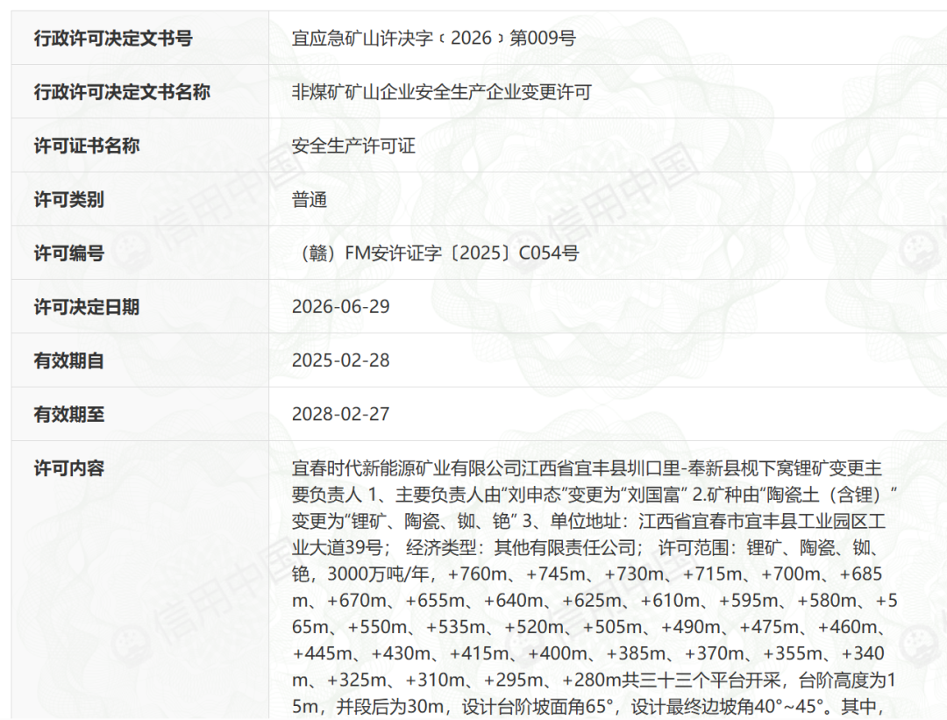The width and height of the screenshot is (947, 720).
Task: Select the label 许可证书名称
Action: pos(86,146)
